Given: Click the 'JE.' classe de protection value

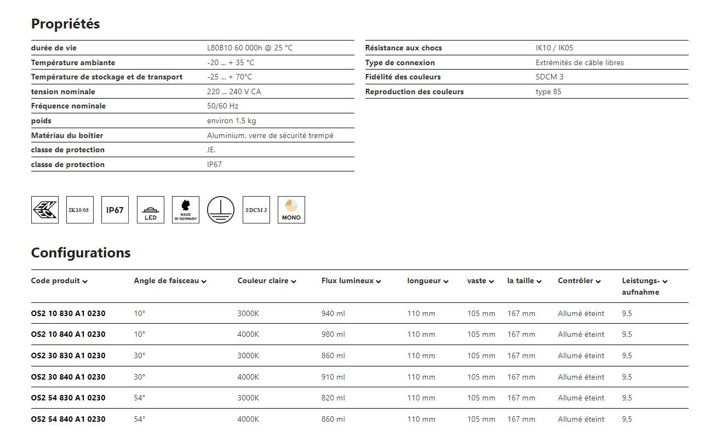Looking at the screenshot, I should pos(211,150).
